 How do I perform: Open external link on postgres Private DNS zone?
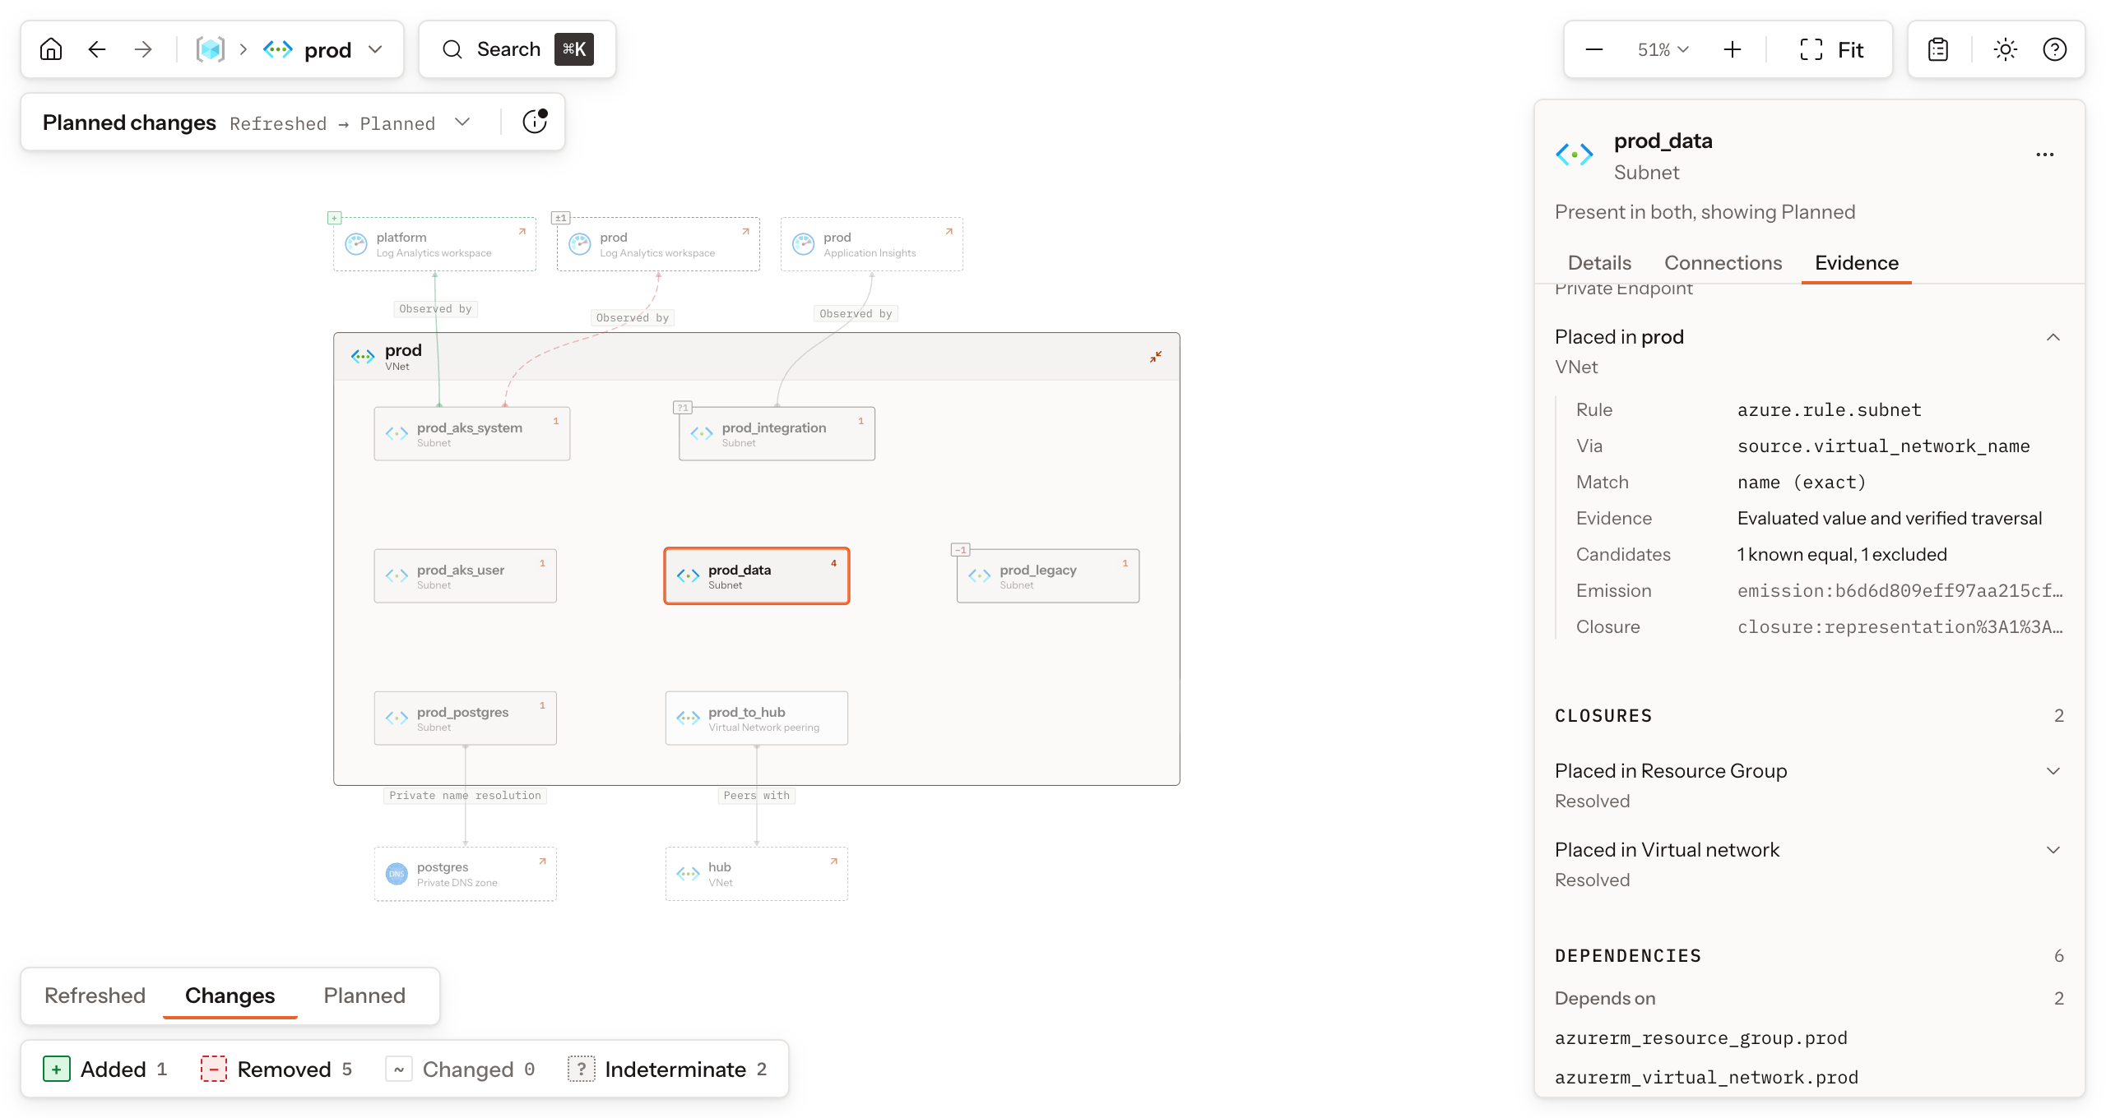coord(542,862)
